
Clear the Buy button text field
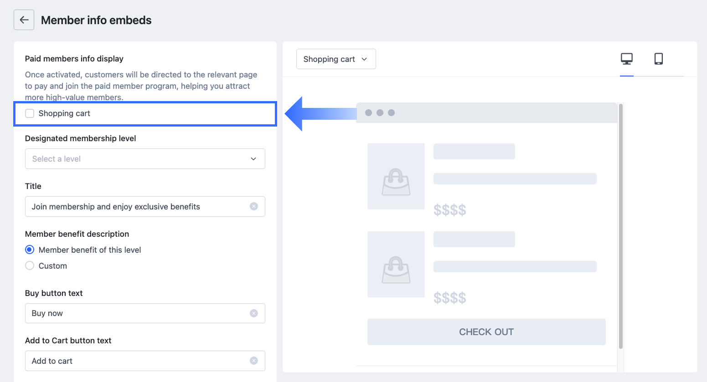pos(254,313)
